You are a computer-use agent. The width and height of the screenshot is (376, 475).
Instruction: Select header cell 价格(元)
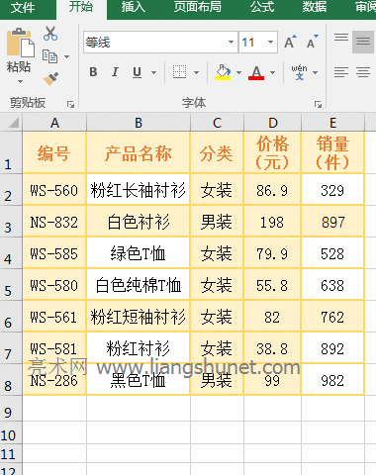(272, 152)
